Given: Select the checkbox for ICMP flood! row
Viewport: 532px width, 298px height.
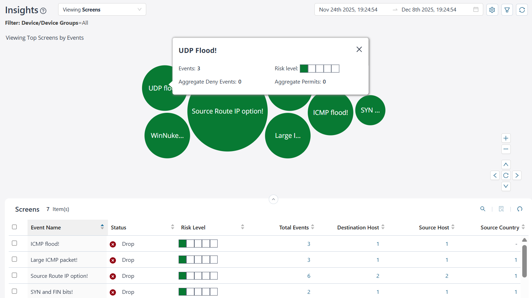Looking at the screenshot, I should [14, 243].
